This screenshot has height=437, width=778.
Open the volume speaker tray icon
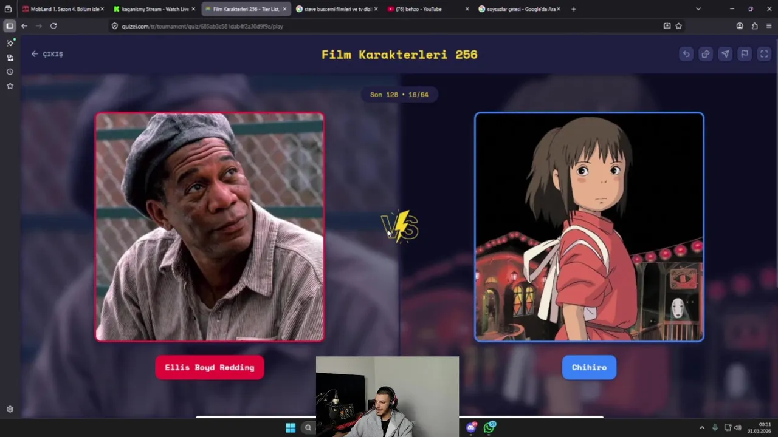click(738, 428)
